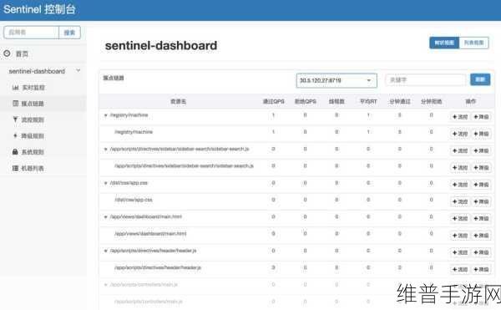The image size is (501, 310).
Task: Add 流控 rule for top-level /registry/machine
Action: [x=460, y=117]
